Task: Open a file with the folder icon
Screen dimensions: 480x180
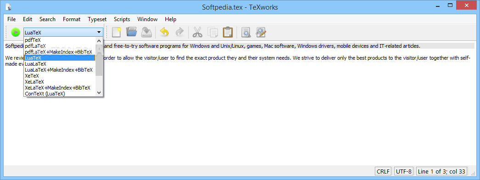Action: [x=132, y=32]
